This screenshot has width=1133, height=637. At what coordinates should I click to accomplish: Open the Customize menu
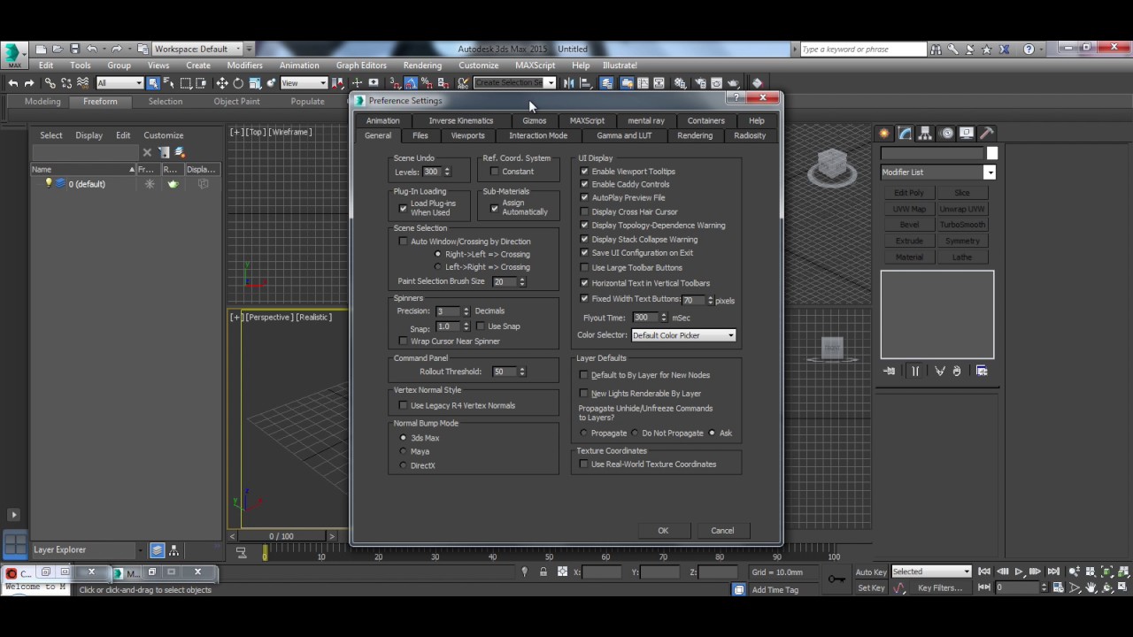coord(478,65)
